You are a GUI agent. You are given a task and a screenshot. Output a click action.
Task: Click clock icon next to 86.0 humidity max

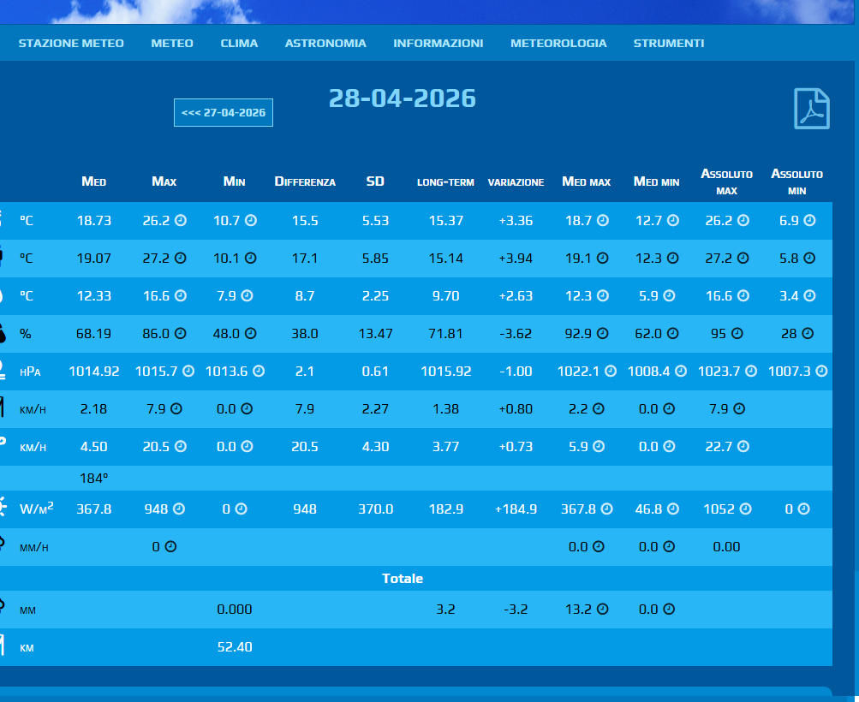point(181,334)
